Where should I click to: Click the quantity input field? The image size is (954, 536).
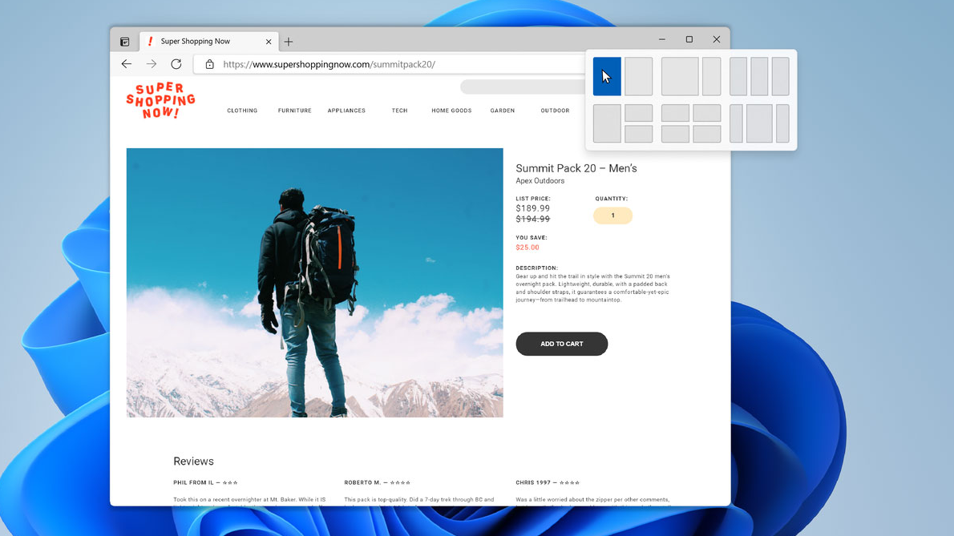[612, 216]
